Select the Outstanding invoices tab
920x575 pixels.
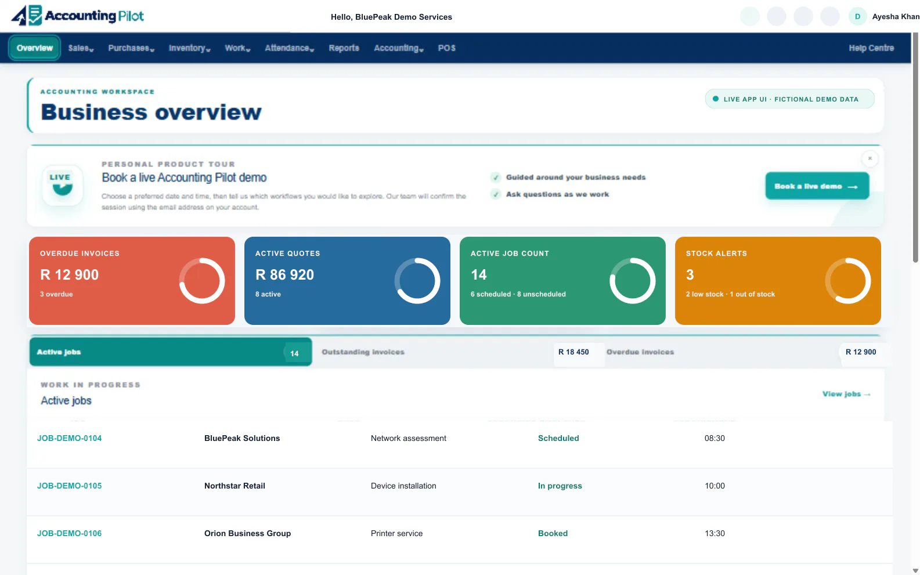click(x=459, y=352)
